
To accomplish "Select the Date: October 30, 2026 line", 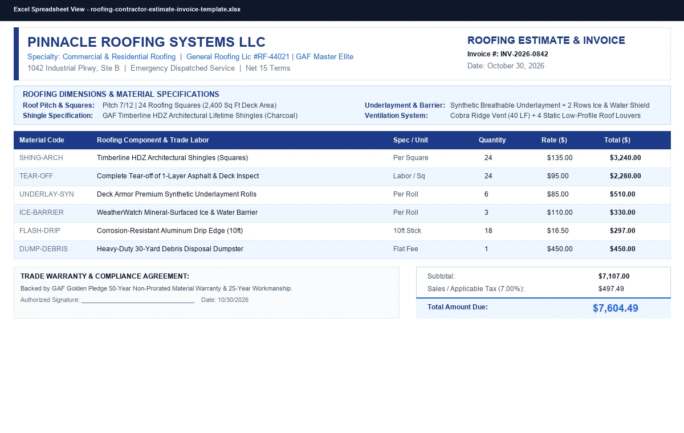I will click(x=506, y=66).
